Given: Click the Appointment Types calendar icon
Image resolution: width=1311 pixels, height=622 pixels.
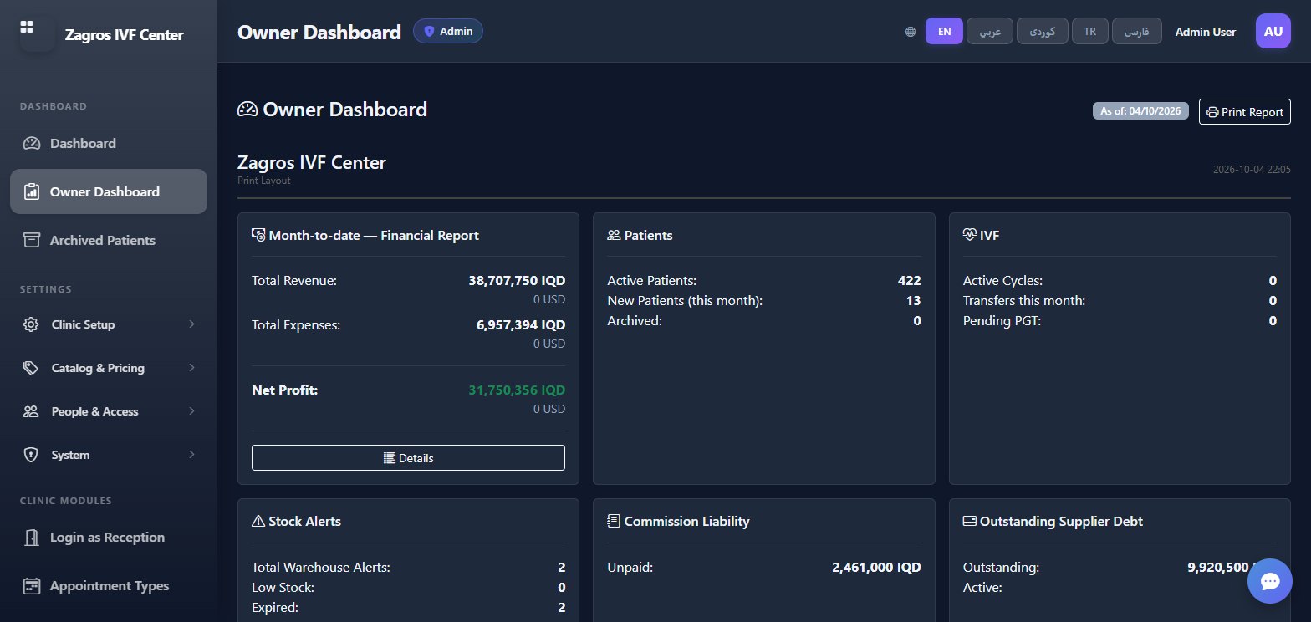Looking at the screenshot, I should click(32, 585).
